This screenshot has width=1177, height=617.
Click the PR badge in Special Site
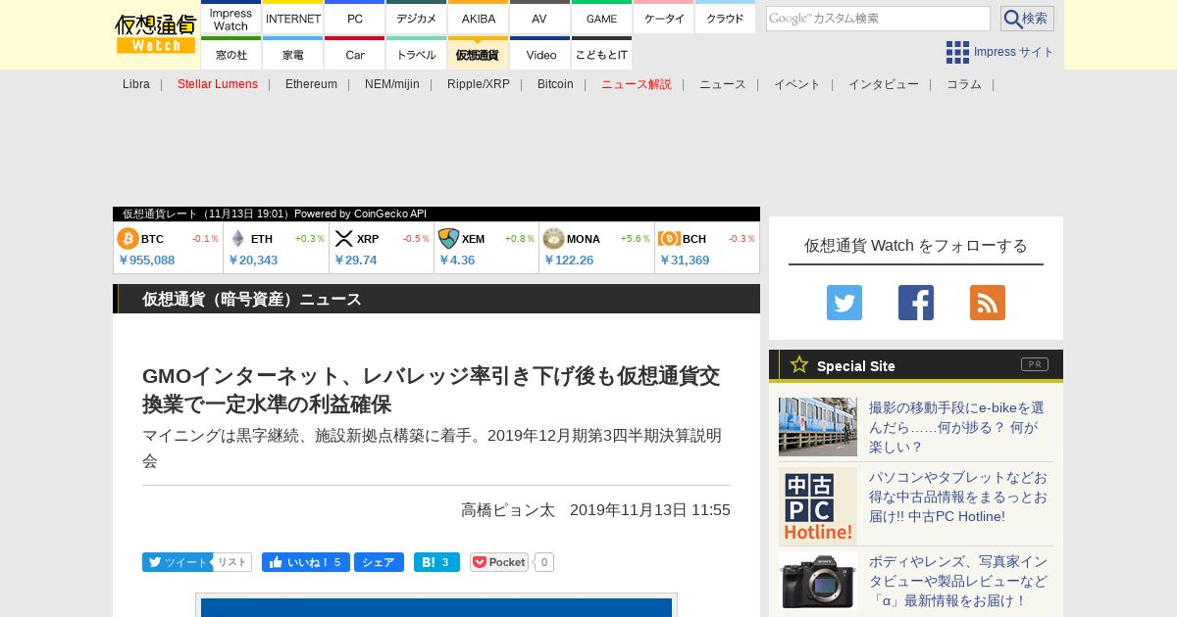1035,364
